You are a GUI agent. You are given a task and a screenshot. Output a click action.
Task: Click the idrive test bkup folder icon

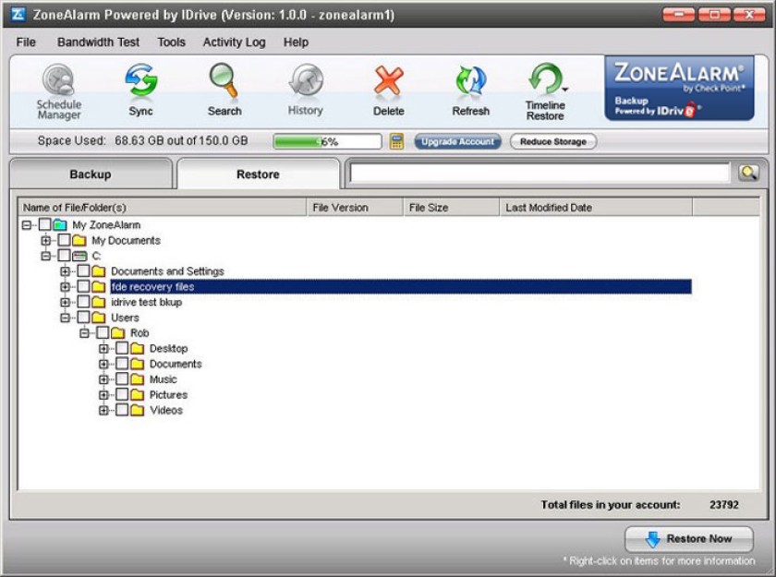point(99,302)
